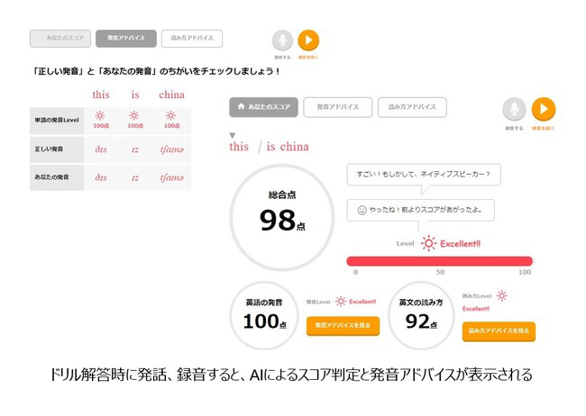Image resolution: width=586 pixels, height=416 pixels.
Task: Click the home icon on the active あなたのスコア tab
Action: point(241,107)
